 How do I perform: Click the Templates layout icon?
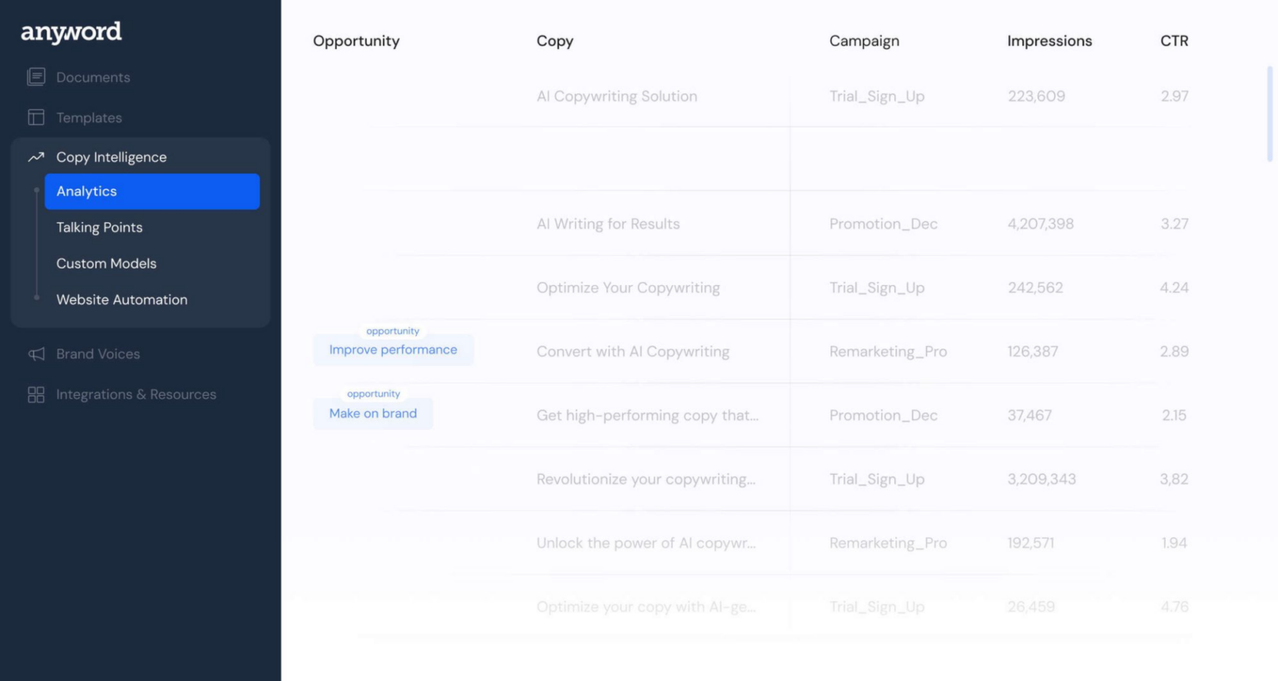36,117
